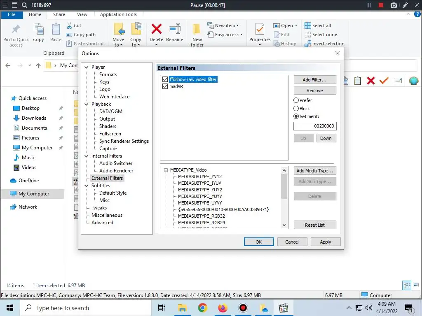Click the Copy path icon

[x=69, y=35]
